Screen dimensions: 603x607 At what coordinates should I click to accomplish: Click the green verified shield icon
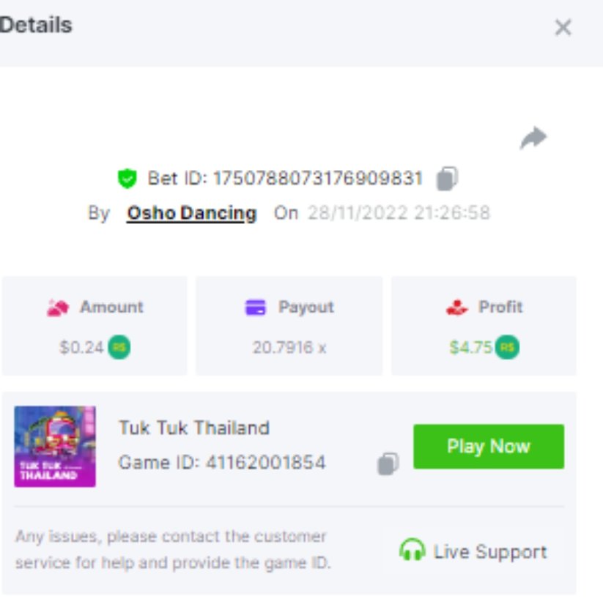[x=127, y=179]
